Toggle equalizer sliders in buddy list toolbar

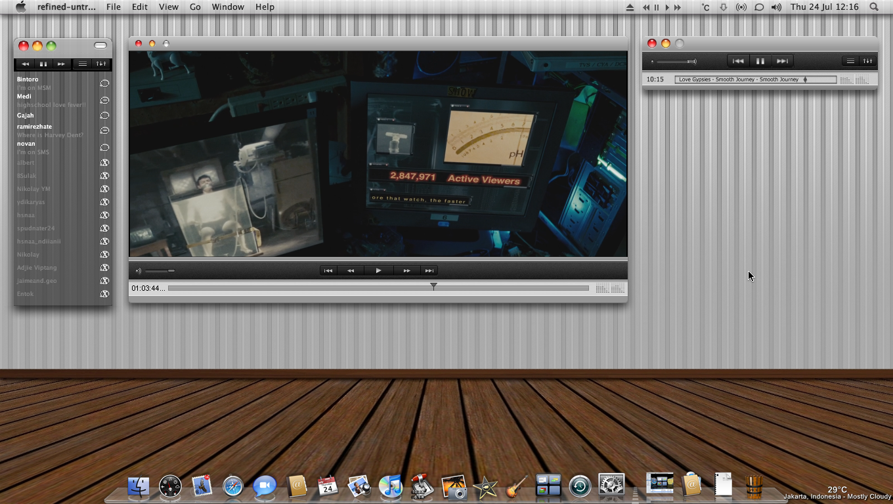(x=100, y=64)
